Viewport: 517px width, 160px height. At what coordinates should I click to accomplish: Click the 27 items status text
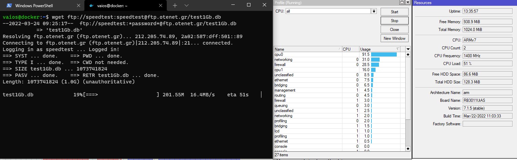(x=282, y=155)
